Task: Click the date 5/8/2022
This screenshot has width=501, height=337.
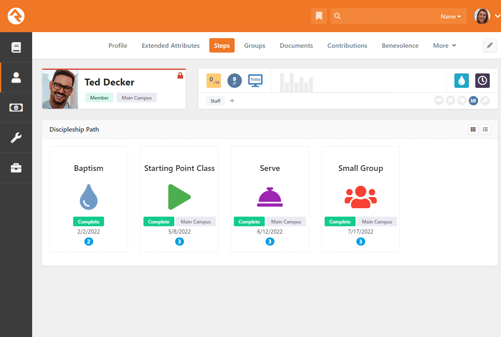Action: pyautogui.click(x=180, y=231)
